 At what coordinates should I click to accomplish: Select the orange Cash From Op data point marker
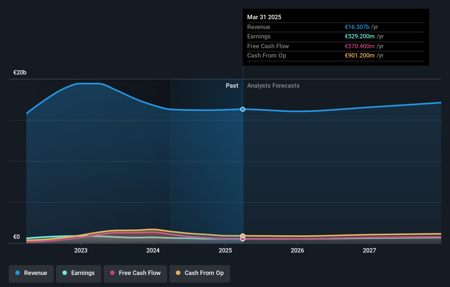tap(243, 235)
